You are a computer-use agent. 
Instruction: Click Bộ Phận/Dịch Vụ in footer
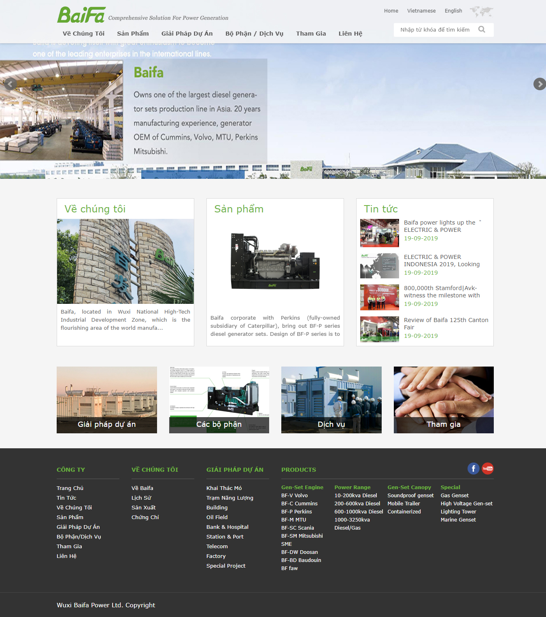click(79, 537)
